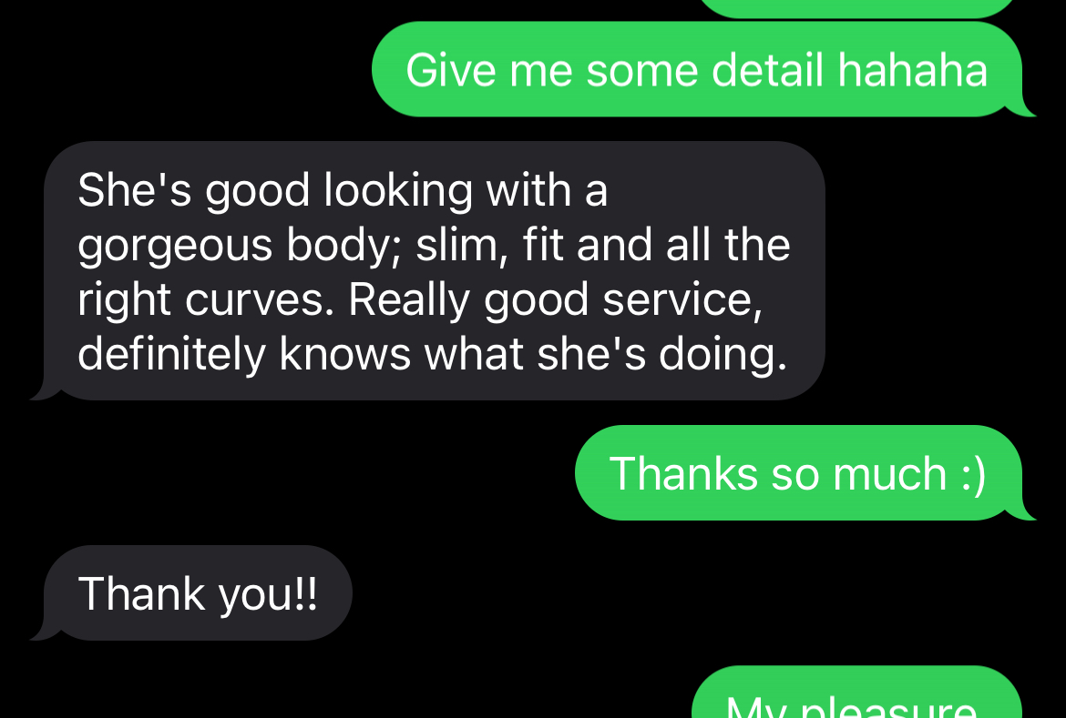Click the word "curves." in the gray bubble
This screenshot has width=1066, height=718.
coord(260,299)
